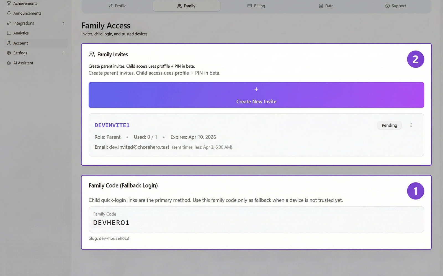The height and width of the screenshot is (276, 443).
Task: Click the Used 0/1 usage indicator
Action: pos(145,137)
